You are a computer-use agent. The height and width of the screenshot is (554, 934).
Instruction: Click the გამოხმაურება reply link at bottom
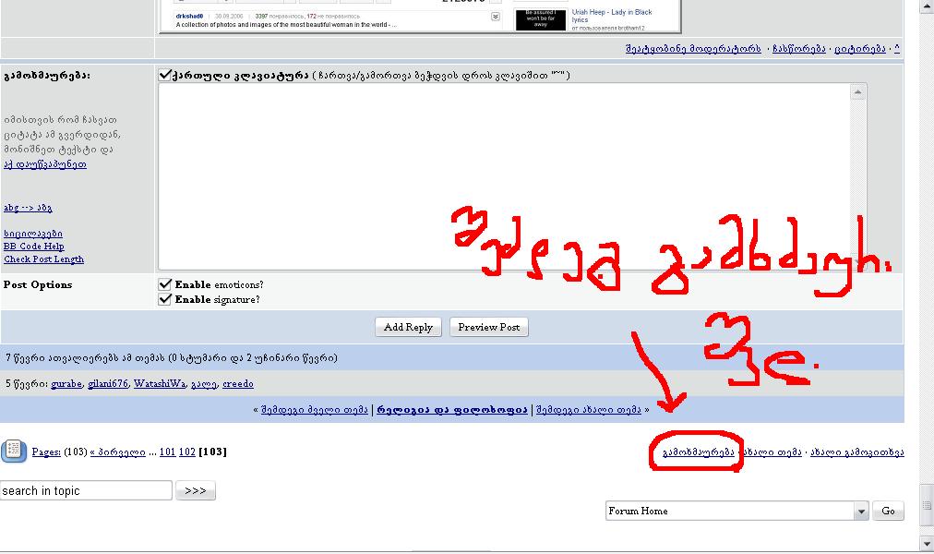pyautogui.click(x=698, y=452)
